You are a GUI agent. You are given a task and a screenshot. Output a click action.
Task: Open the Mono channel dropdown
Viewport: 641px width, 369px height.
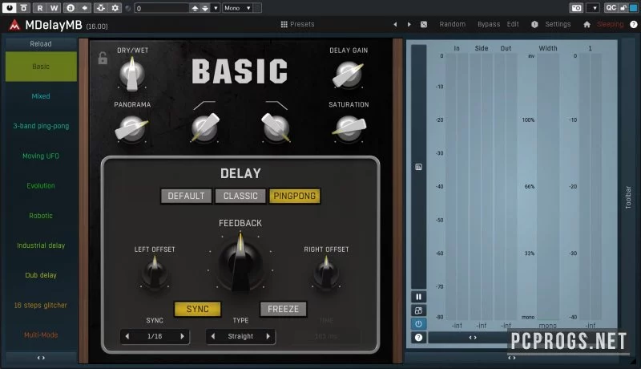(237, 8)
